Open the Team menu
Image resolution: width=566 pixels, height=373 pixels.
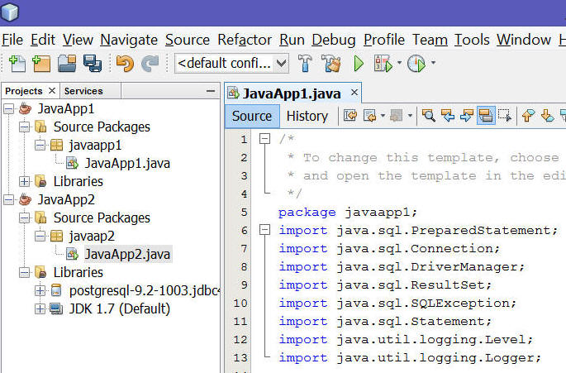pyautogui.click(x=430, y=40)
